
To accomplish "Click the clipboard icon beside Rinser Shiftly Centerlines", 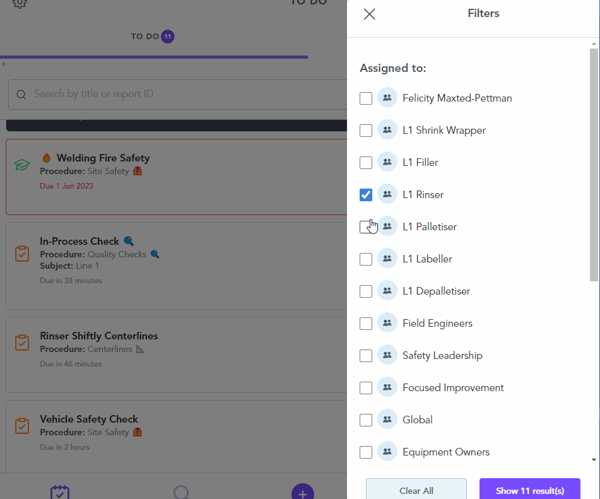I will click(x=22, y=343).
